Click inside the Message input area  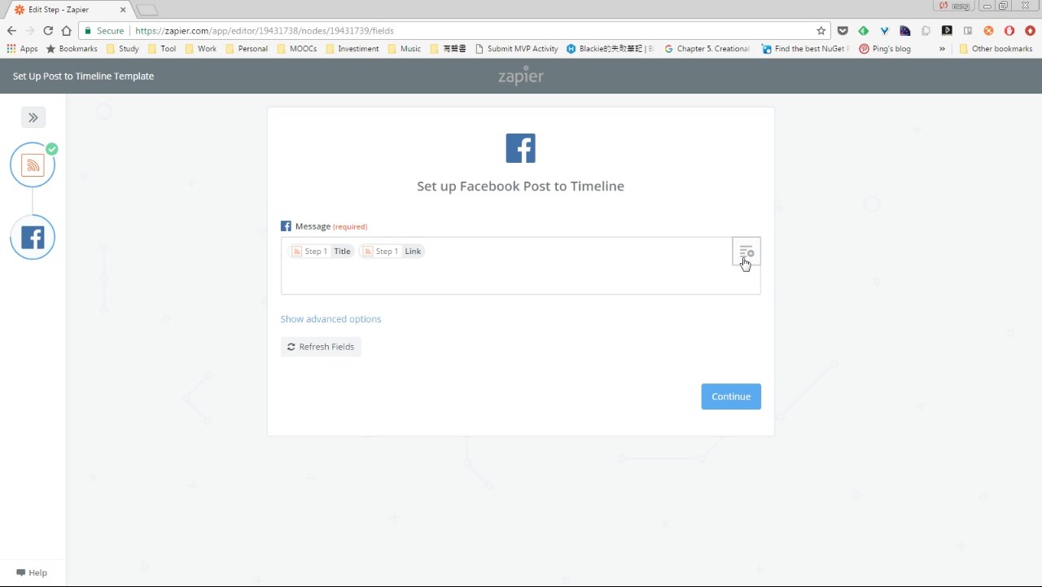[x=520, y=266]
